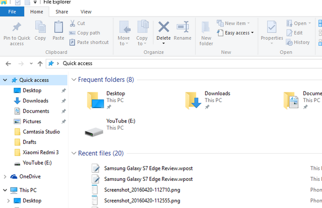
Task: Click the Paste clipboard icon
Action: pyautogui.click(x=58, y=27)
